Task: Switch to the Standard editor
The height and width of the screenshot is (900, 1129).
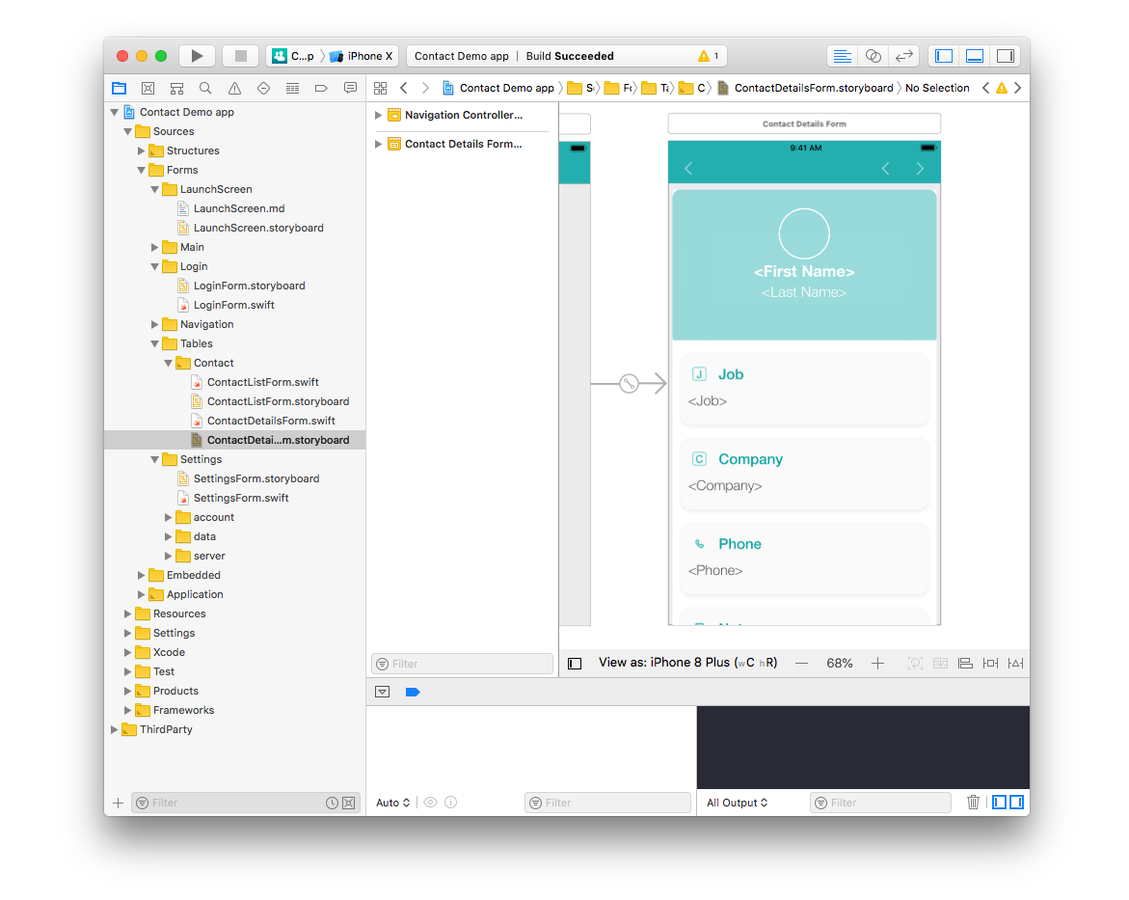Action: pos(842,56)
